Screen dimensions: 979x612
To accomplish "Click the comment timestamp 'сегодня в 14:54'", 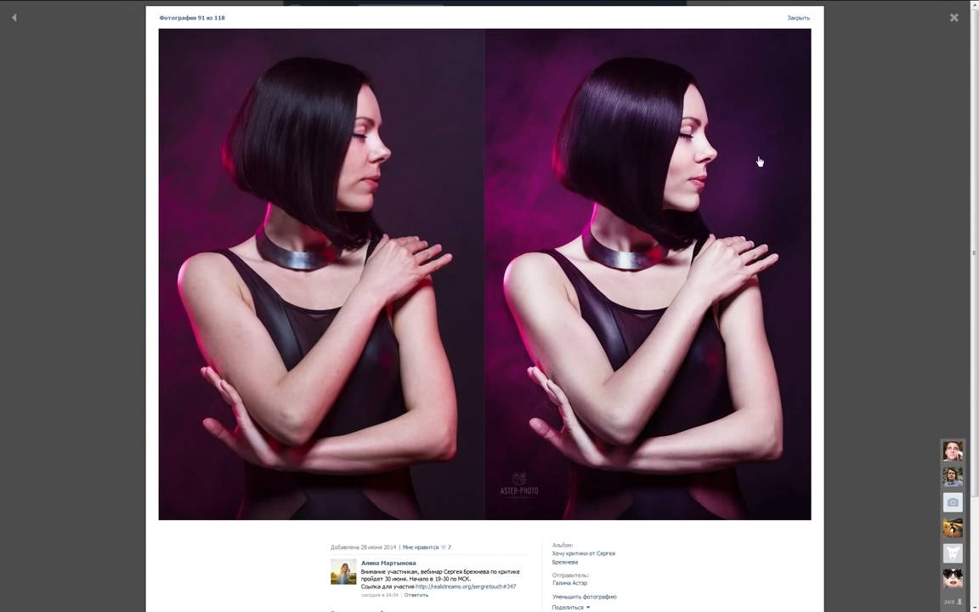I will click(x=380, y=594).
